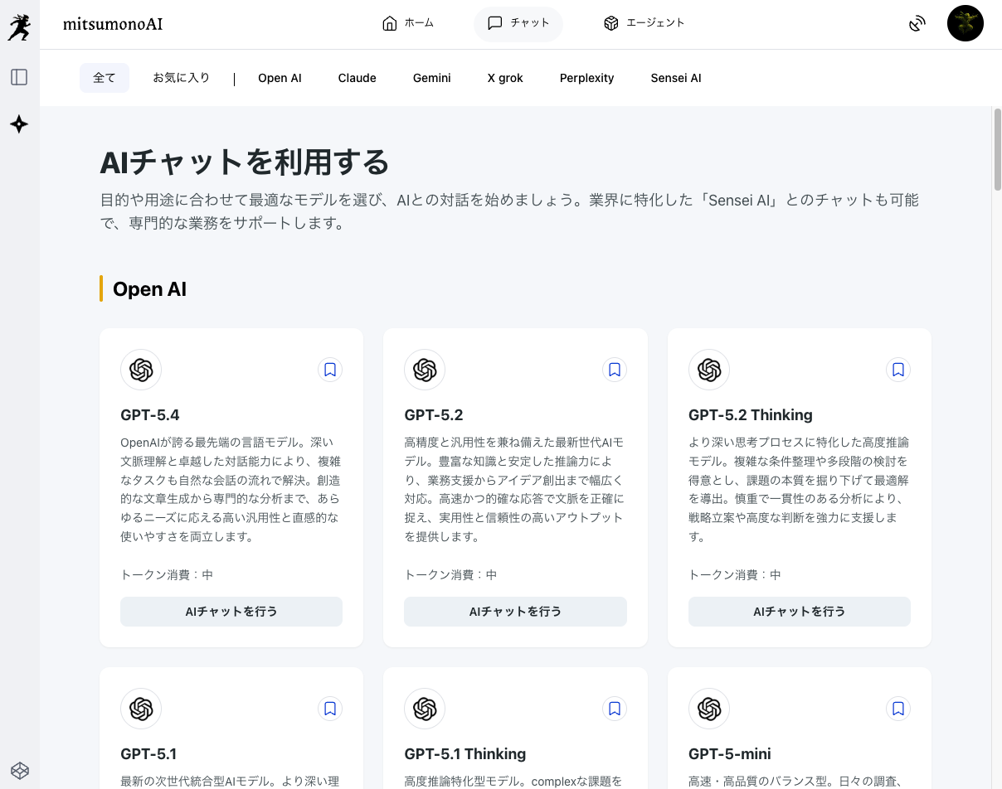Screen dimensions: 1002x789
Task: Click the ninja logo icon
Action: tap(19, 27)
